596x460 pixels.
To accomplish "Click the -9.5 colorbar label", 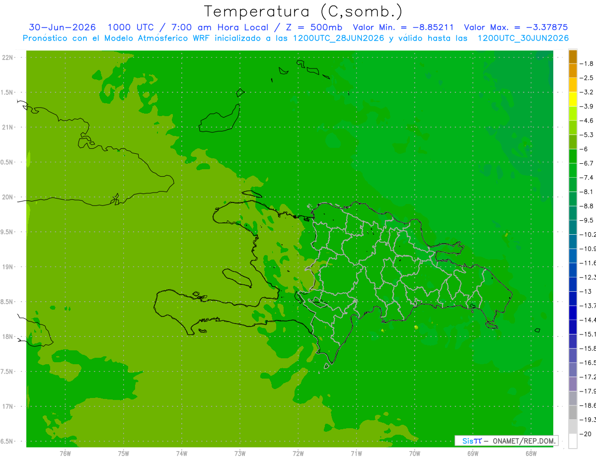I will (587, 220).
